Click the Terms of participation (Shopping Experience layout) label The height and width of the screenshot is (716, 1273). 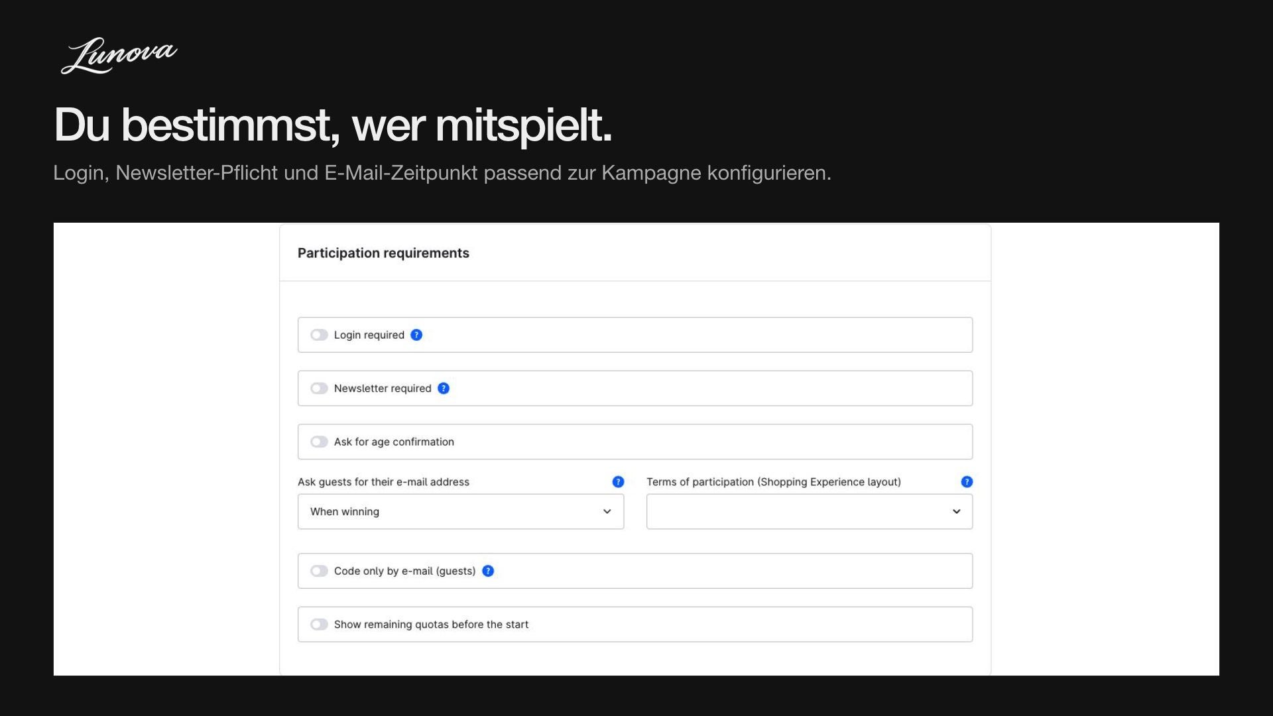774,482
